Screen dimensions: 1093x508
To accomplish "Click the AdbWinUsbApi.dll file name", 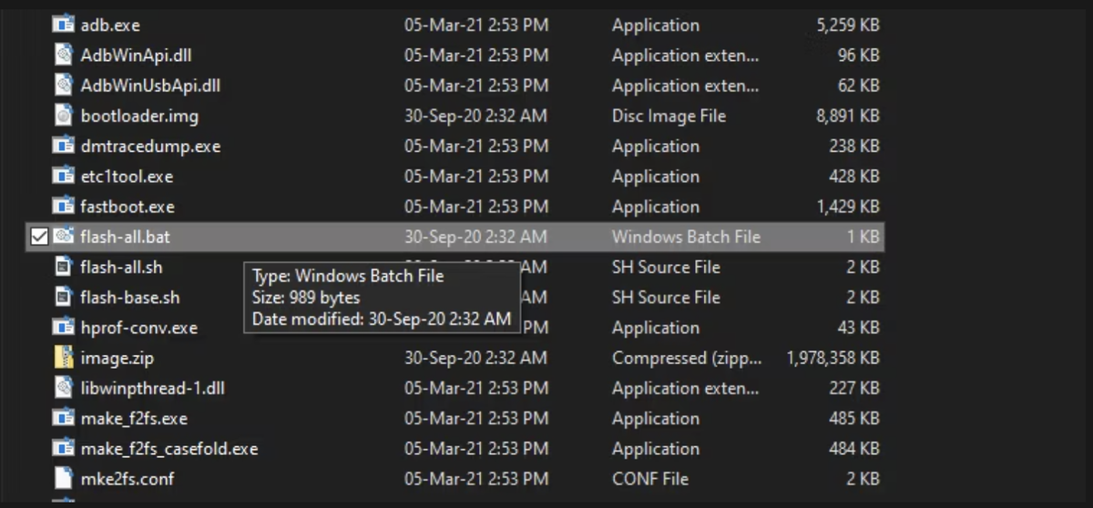I will pos(150,86).
